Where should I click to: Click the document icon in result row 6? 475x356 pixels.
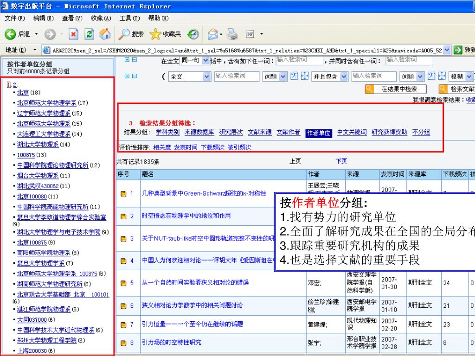pyautogui.click(x=123, y=306)
